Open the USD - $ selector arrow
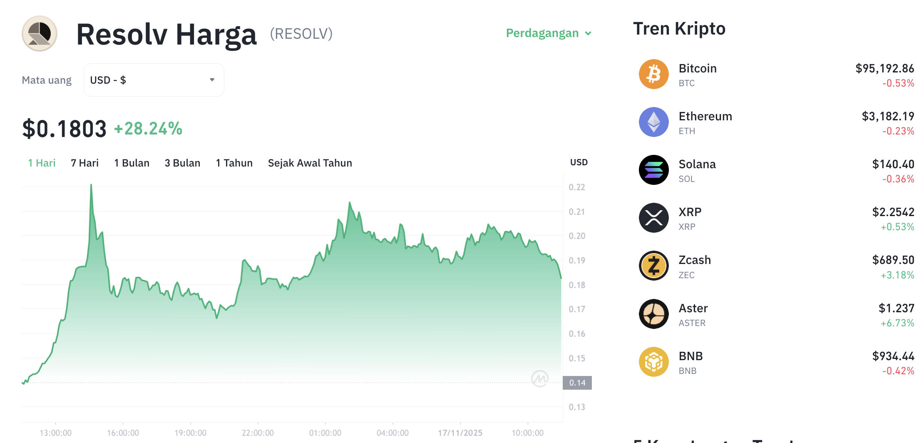 [211, 80]
